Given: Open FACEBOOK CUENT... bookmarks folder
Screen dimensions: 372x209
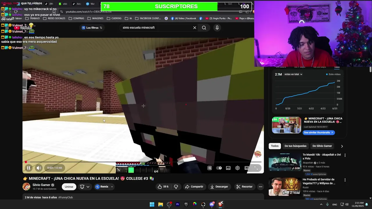Looking at the screenshot, I should (x=148, y=18).
